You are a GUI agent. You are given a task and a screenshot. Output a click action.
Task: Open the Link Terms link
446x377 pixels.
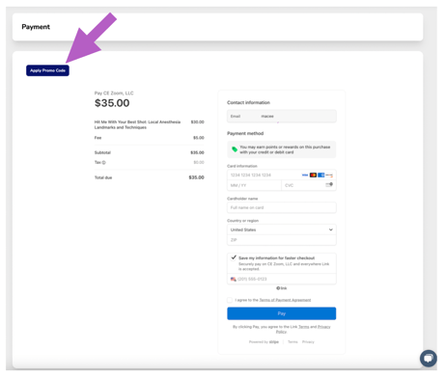(x=303, y=327)
